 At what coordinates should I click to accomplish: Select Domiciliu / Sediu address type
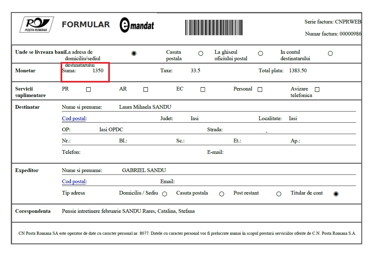pyautogui.click(x=165, y=194)
